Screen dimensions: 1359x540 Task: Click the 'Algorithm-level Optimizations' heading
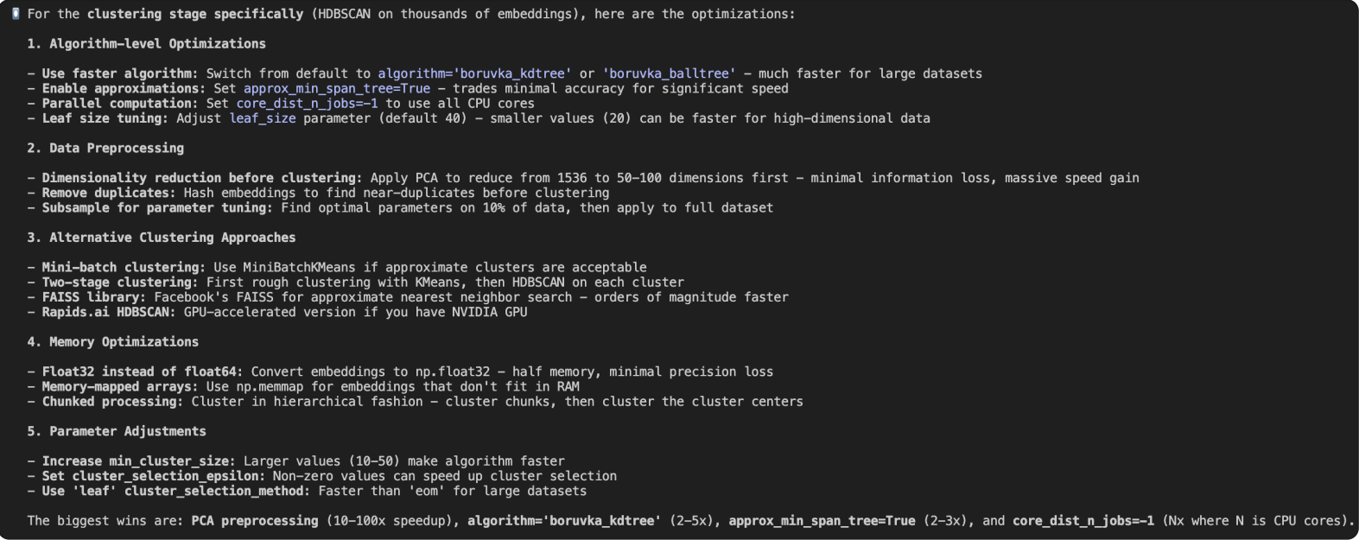click(157, 44)
